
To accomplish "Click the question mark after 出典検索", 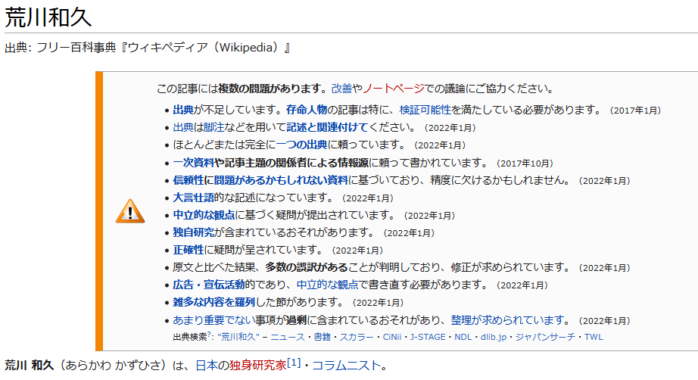I will pyautogui.click(x=209, y=335).
